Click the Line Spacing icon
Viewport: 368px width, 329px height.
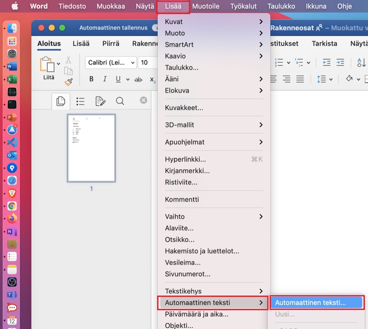tap(321, 79)
